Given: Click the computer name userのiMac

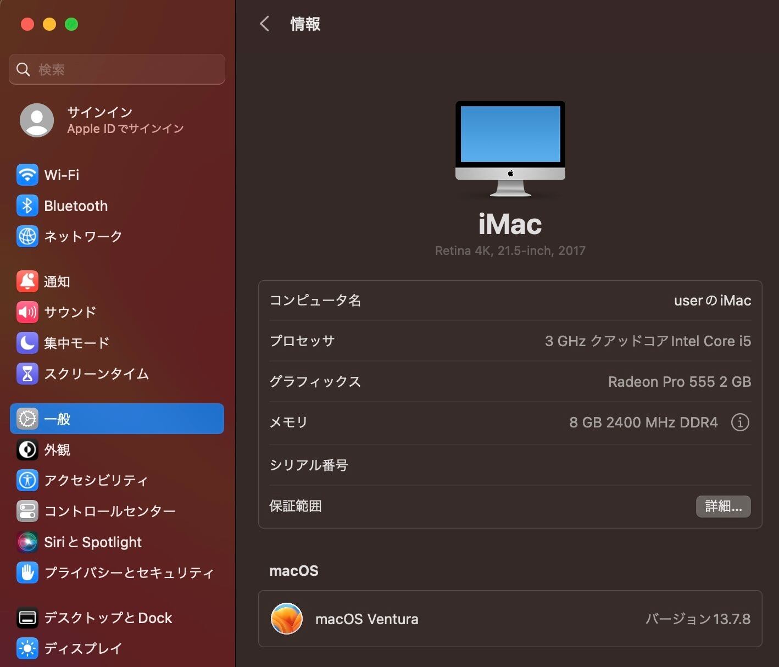Looking at the screenshot, I should tap(713, 301).
